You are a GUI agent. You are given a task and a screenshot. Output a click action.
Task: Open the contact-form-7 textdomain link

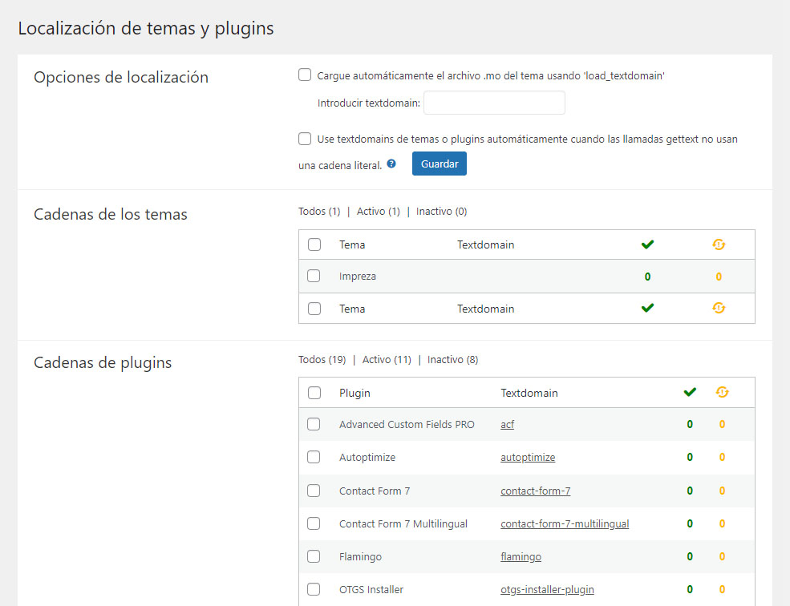tap(536, 491)
